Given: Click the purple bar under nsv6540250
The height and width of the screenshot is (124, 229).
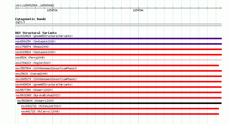Looking at the screenshot, I should tap(118, 44).
